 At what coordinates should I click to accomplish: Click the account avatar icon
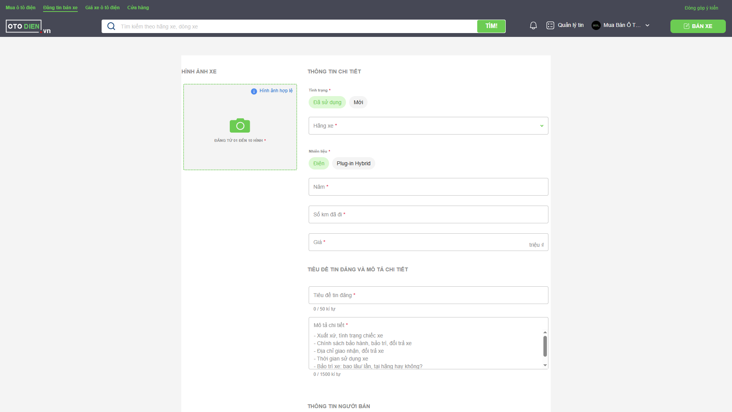click(596, 25)
